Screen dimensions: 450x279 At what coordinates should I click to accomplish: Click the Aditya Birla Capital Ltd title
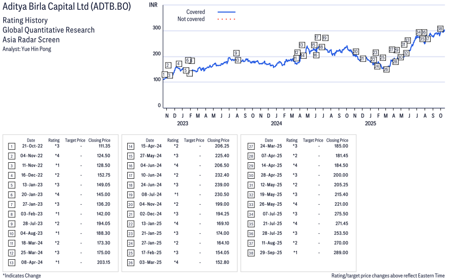[67, 7]
